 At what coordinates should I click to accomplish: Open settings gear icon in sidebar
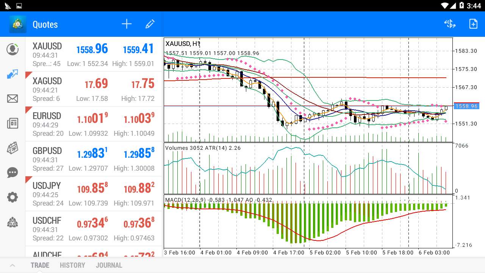pos(13,197)
